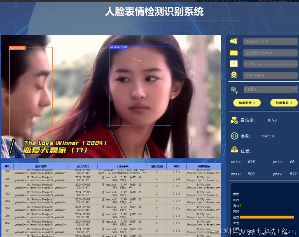Click the 识别结果 column header

(122, 166)
